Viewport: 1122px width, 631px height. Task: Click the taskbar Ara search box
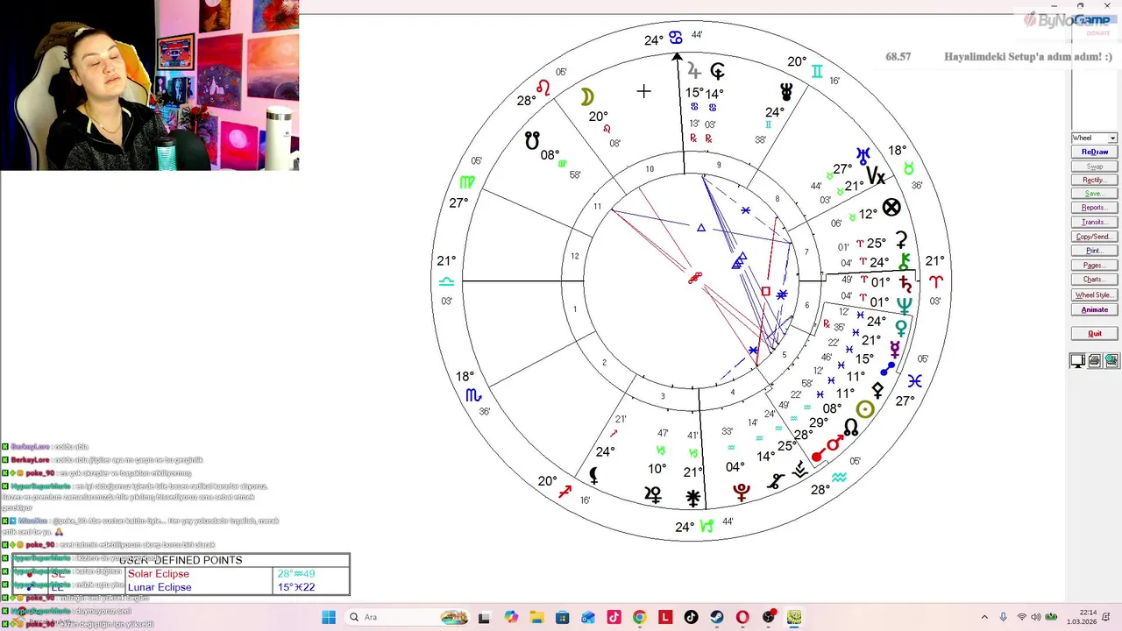[x=408, y=617]
